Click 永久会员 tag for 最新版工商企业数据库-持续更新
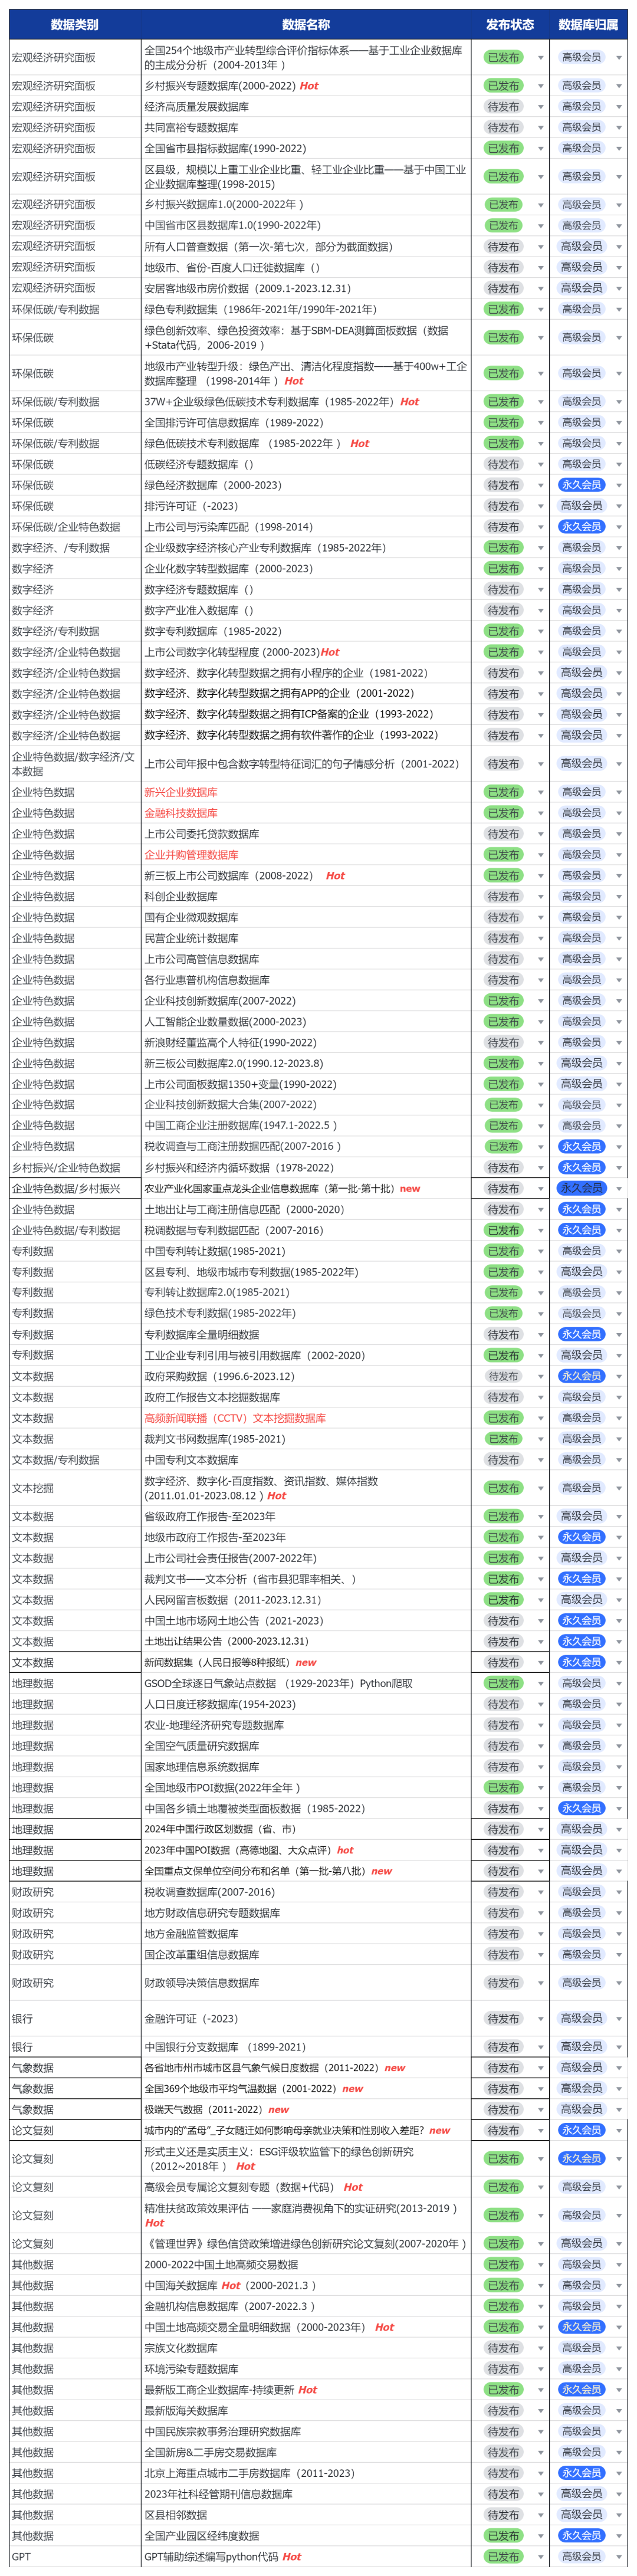Screen dimensions: 637x2576 (x=581, y=2390)
